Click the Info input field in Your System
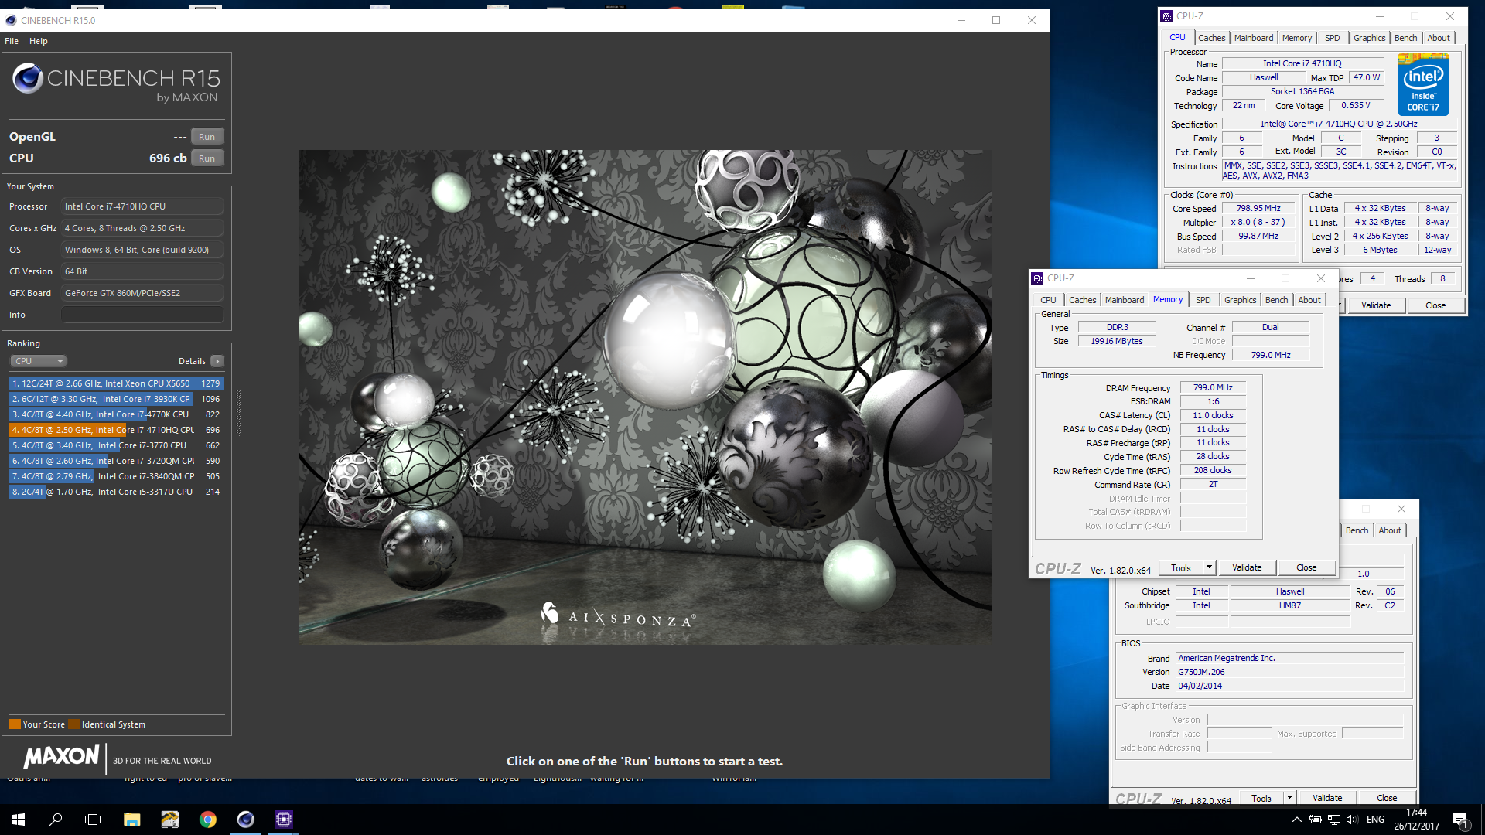The width and height of the screenshot is (1485, 835). click(x=142, y=315)
